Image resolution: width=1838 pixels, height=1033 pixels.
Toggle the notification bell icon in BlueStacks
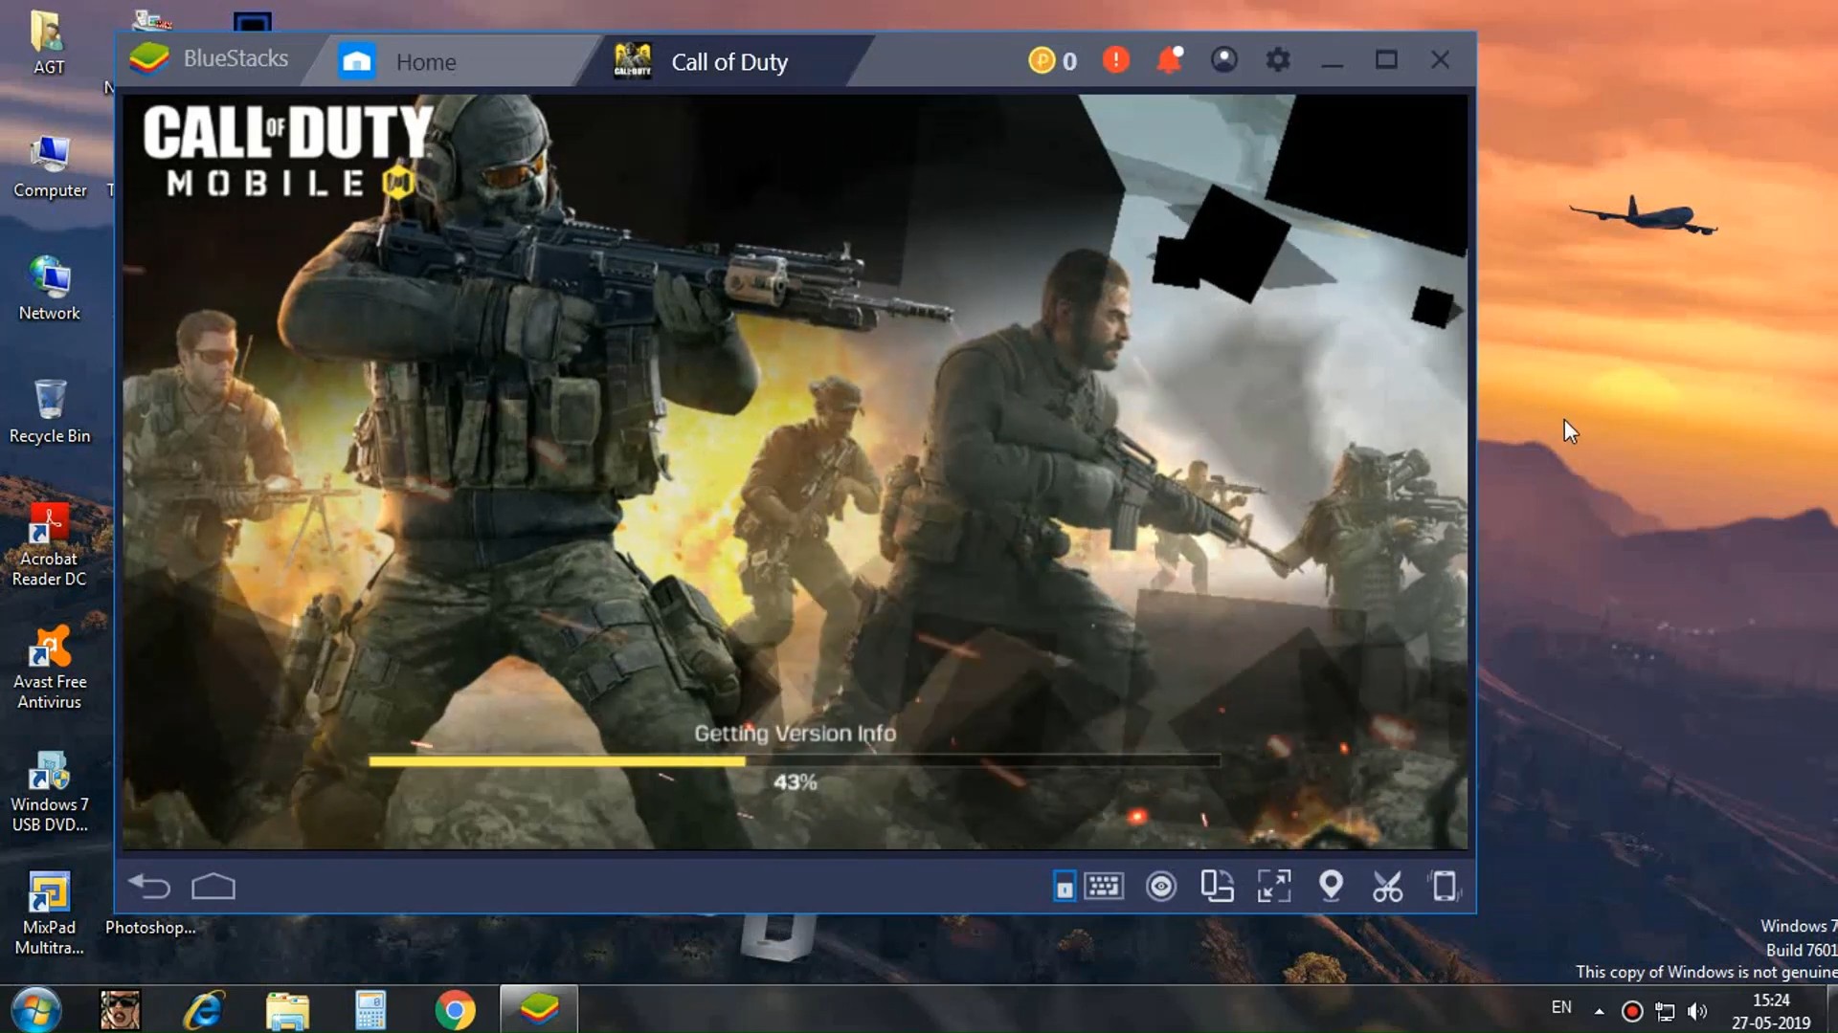pyautogui.click(x=1170, y=60)
